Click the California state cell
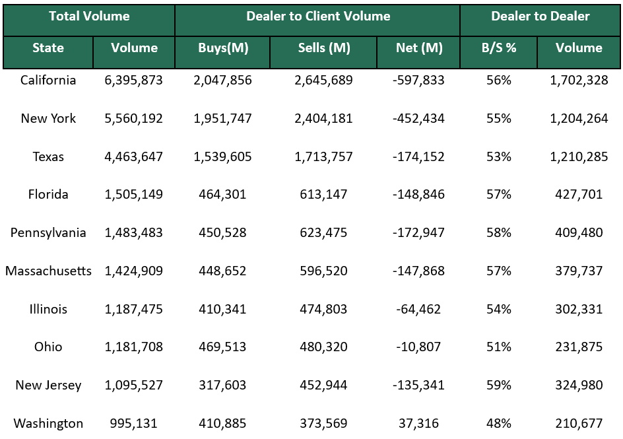 (x=48, y=81)
